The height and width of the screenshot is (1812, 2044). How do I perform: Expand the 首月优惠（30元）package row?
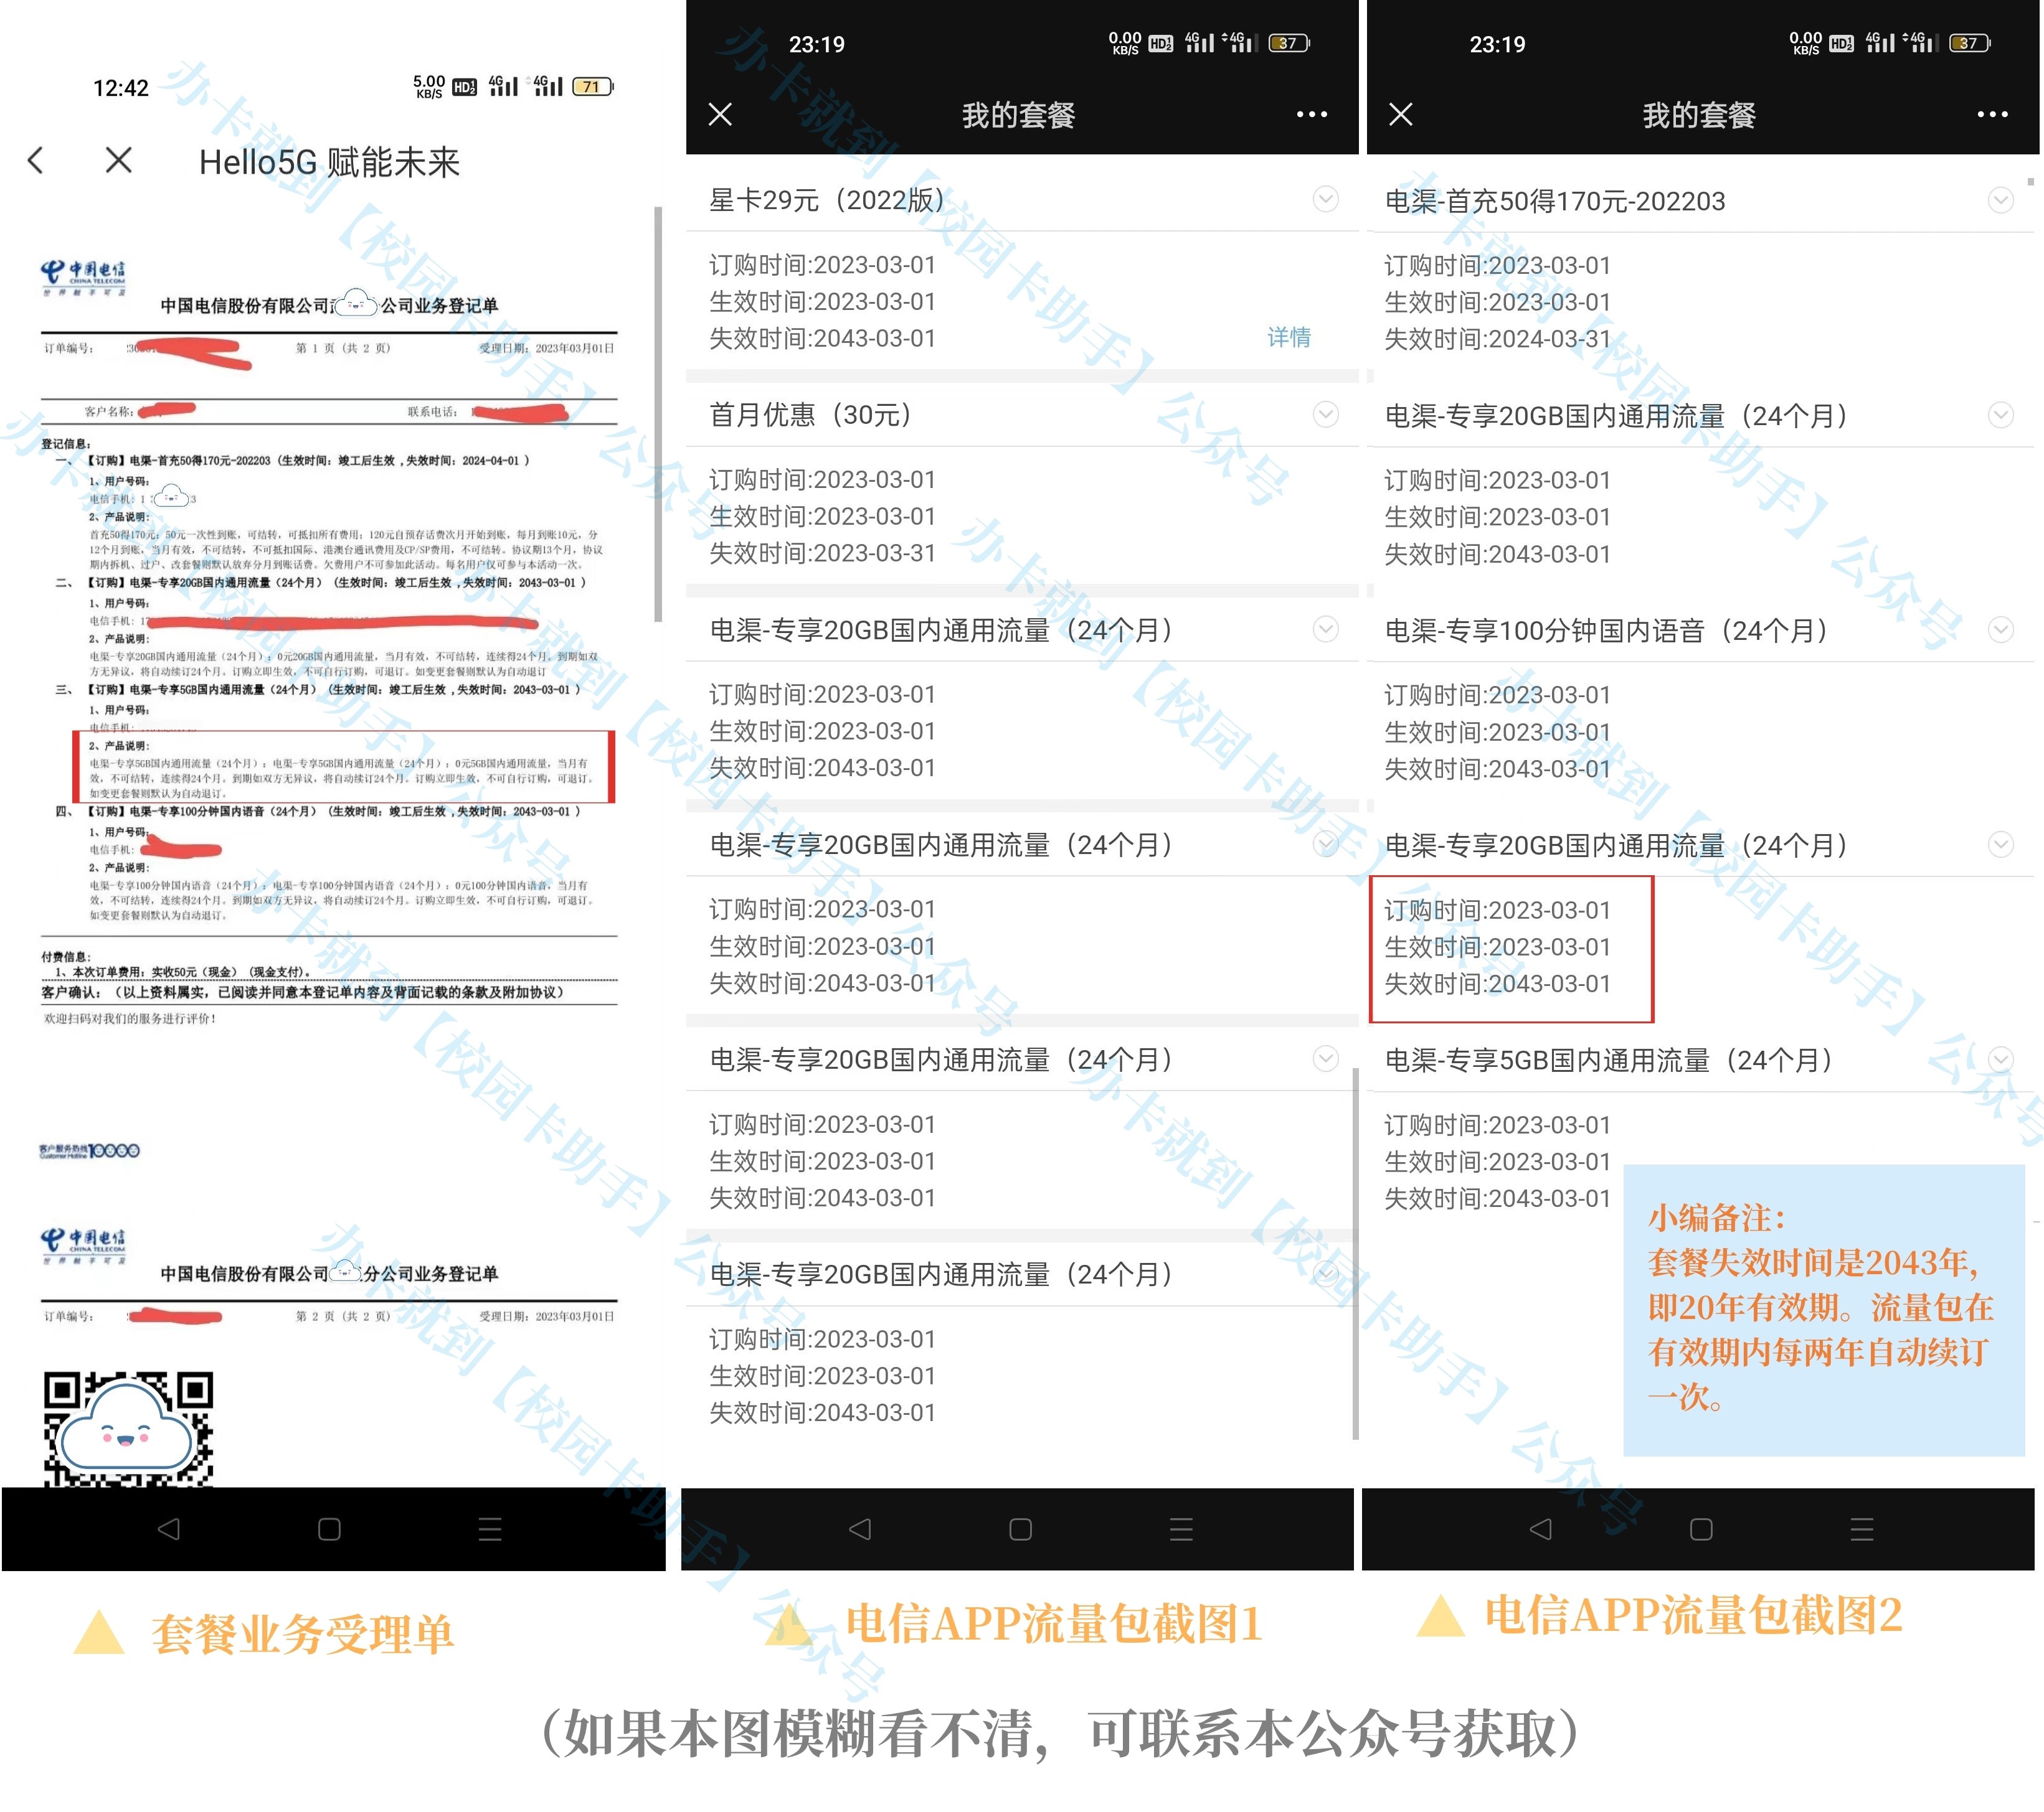1325,414
